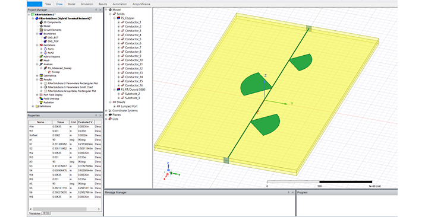This screenshot has height=217, width=425.
Task: Select the Port2 excitation icon
Action: pos(45,53)
